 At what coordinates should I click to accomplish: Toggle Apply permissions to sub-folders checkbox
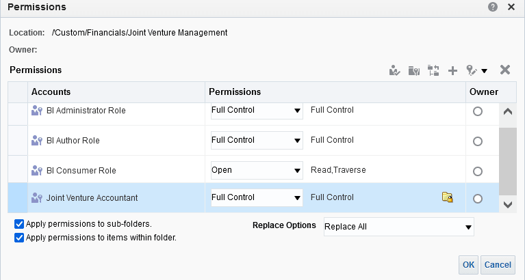(x=19, y=224)
